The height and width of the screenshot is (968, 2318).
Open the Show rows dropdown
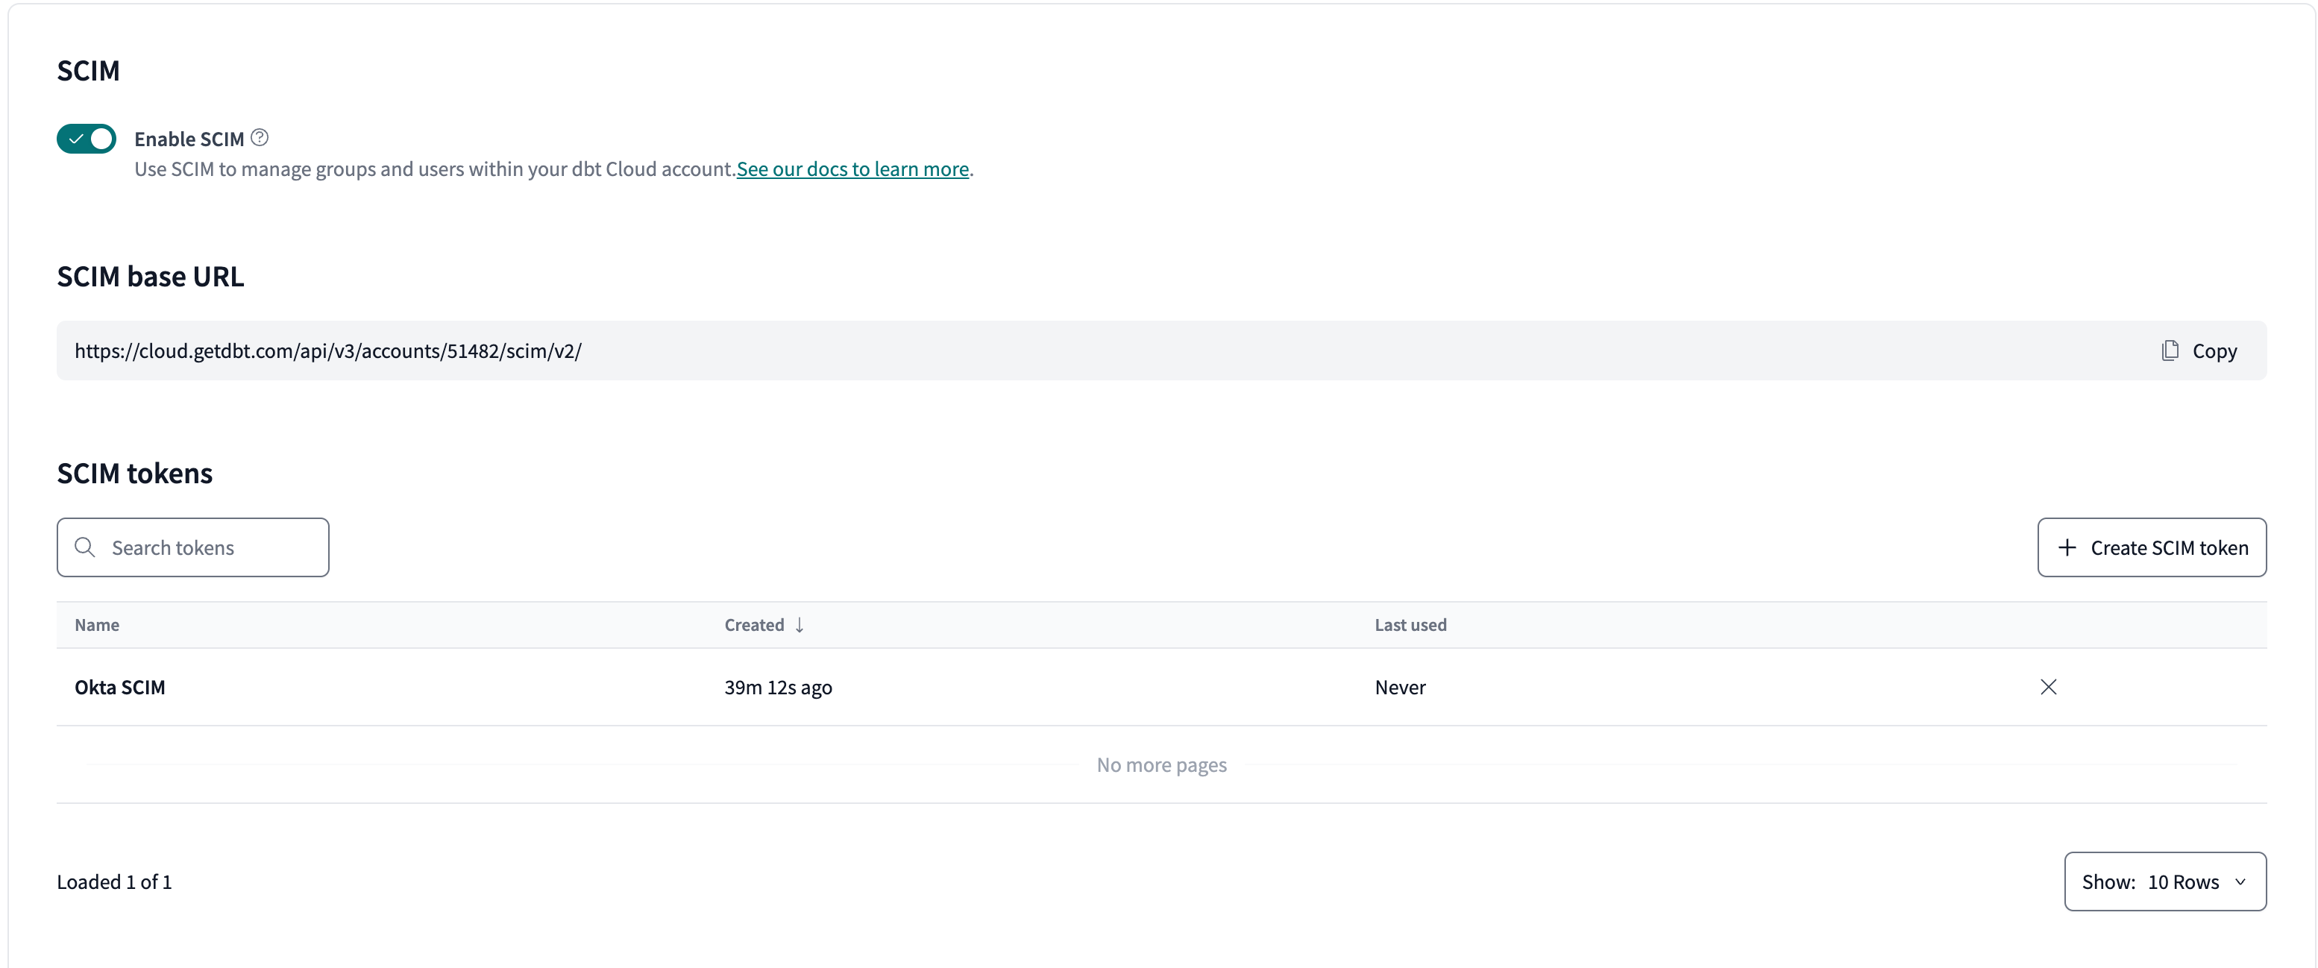pyautogui.click(x=2164, y=881)
